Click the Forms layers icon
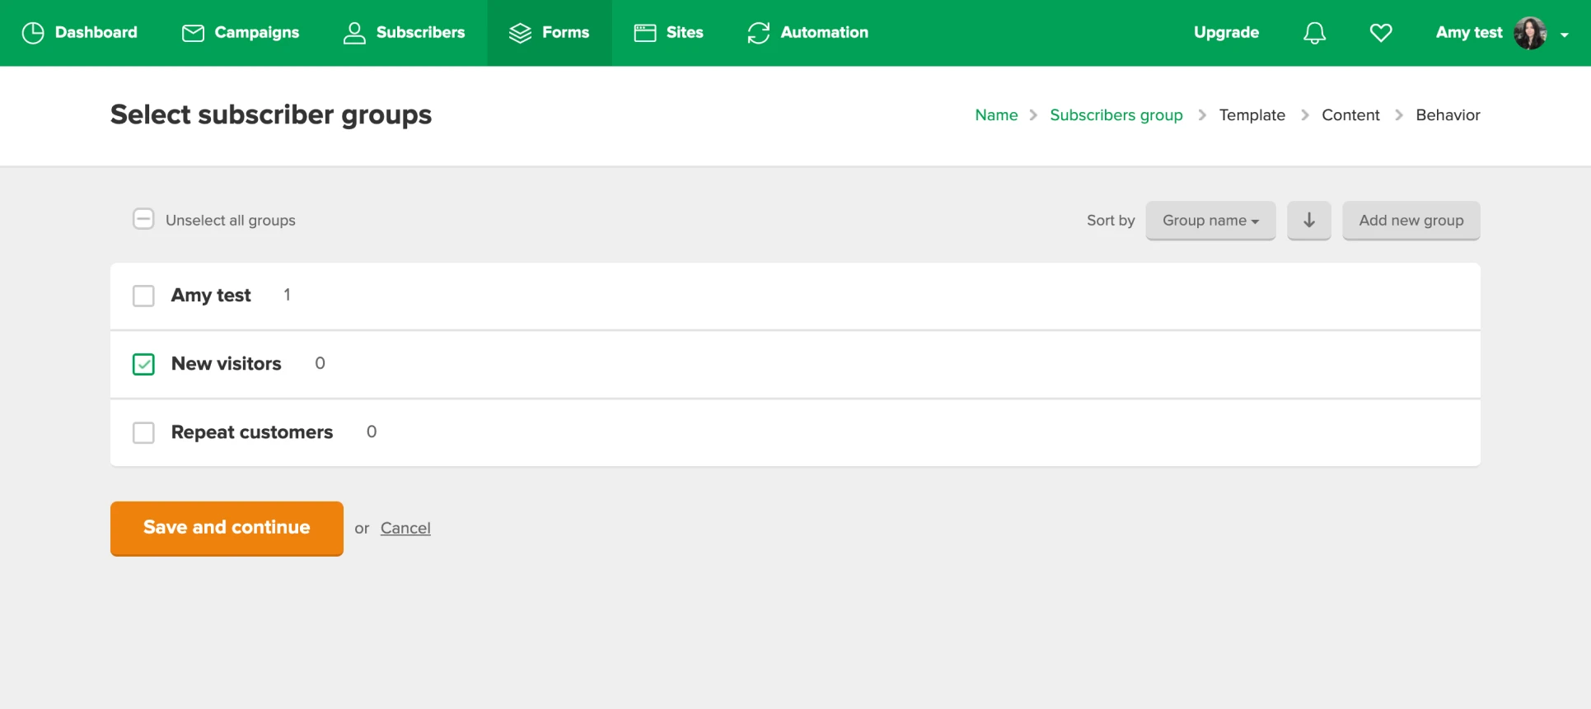This screenshot has width=1591, height=709. coord(520,33)
